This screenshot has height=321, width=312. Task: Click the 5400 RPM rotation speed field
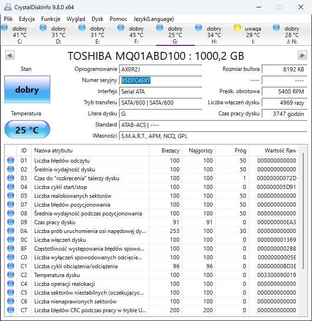(x=285, y=92)
